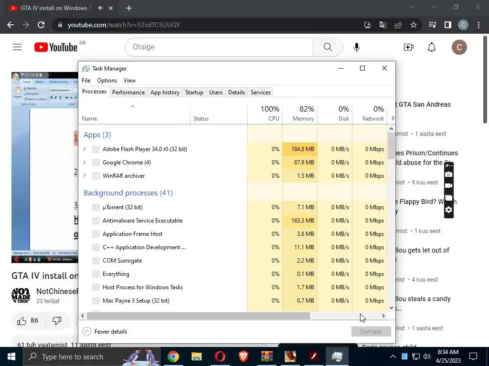The width and height of the screenshot is (489, 366).
Task: Switch to the Performance tab
Action: 128,92
